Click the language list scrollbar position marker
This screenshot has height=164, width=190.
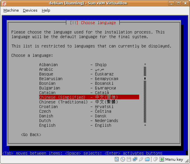tap(145, 79)
